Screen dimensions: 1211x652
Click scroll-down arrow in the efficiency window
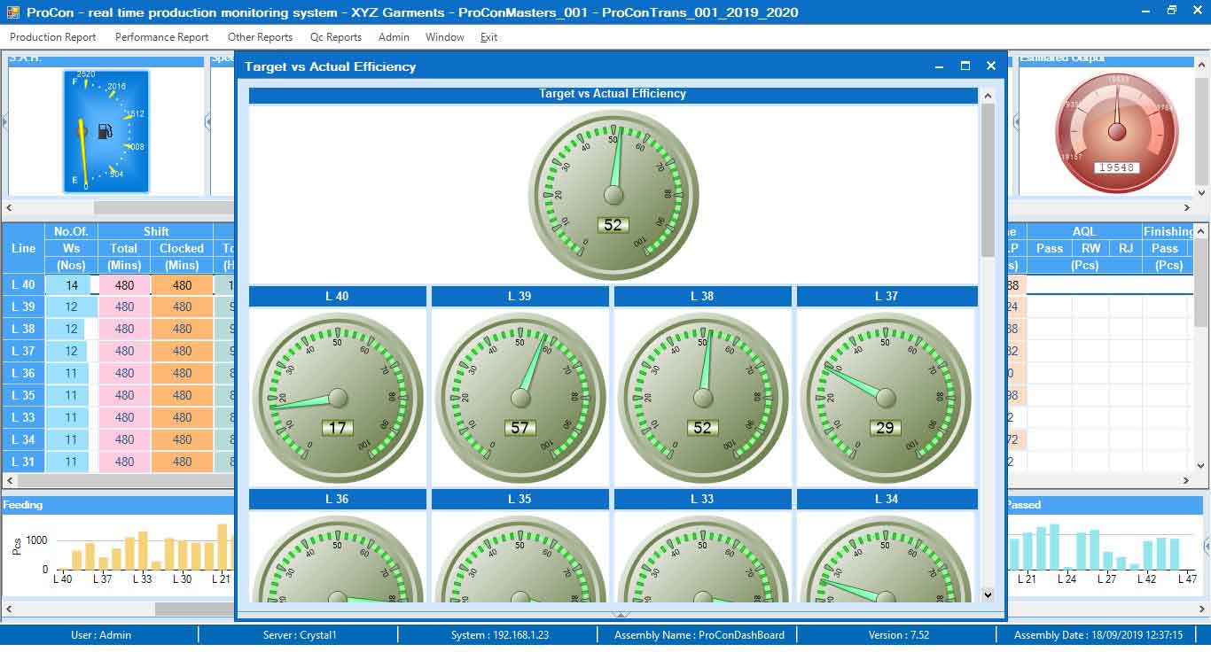tap(988, 595)
